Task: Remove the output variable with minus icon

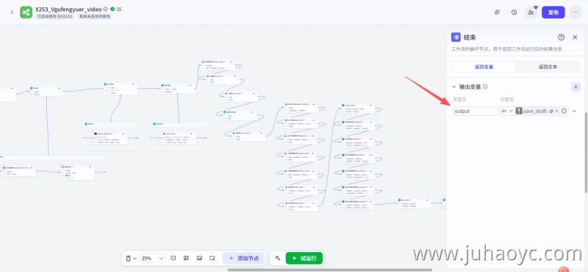Action: [x=574, y=111]
